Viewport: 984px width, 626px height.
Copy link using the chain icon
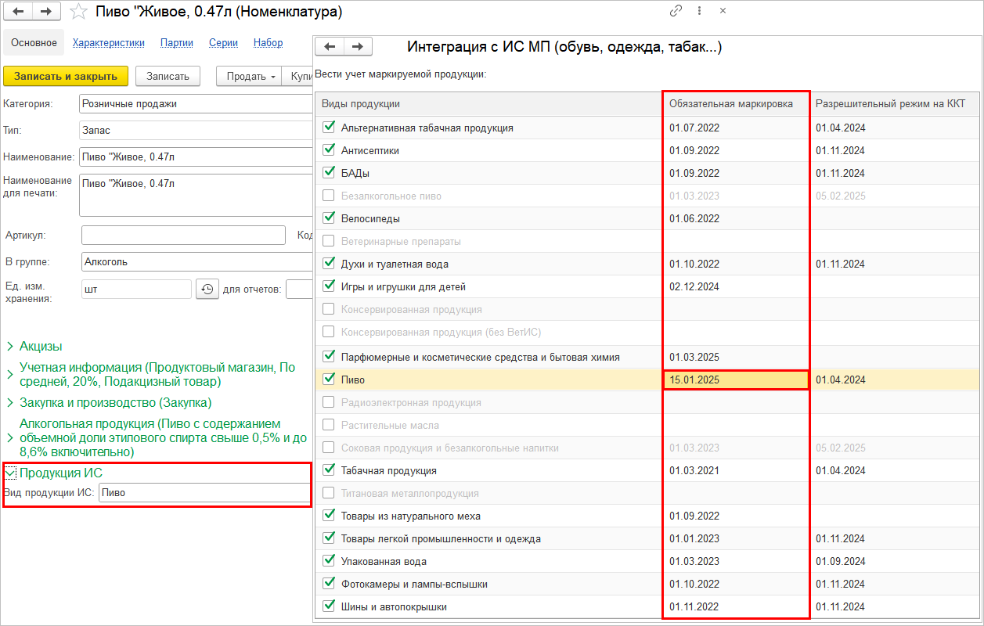click(676, 12)
